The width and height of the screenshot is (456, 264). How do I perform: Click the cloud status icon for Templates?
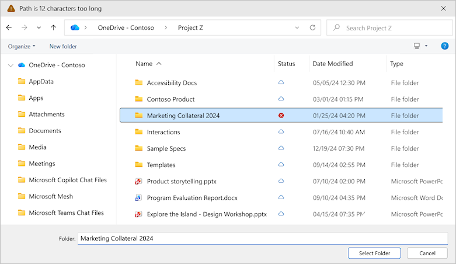click(281, 165)
